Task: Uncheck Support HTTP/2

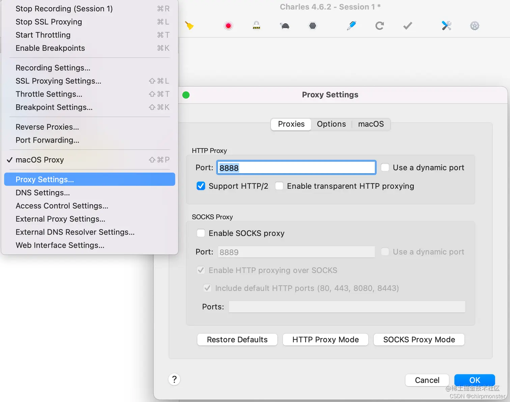Action: pos(201,186)
